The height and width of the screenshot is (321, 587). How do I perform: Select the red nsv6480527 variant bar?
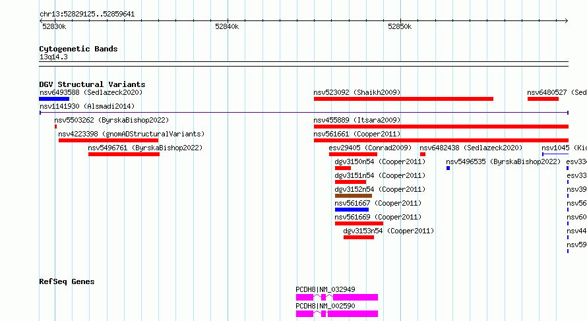tap(543, 99)
